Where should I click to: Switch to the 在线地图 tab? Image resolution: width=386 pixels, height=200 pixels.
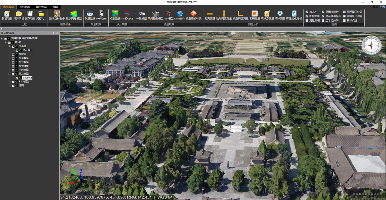tap(25, 7)
